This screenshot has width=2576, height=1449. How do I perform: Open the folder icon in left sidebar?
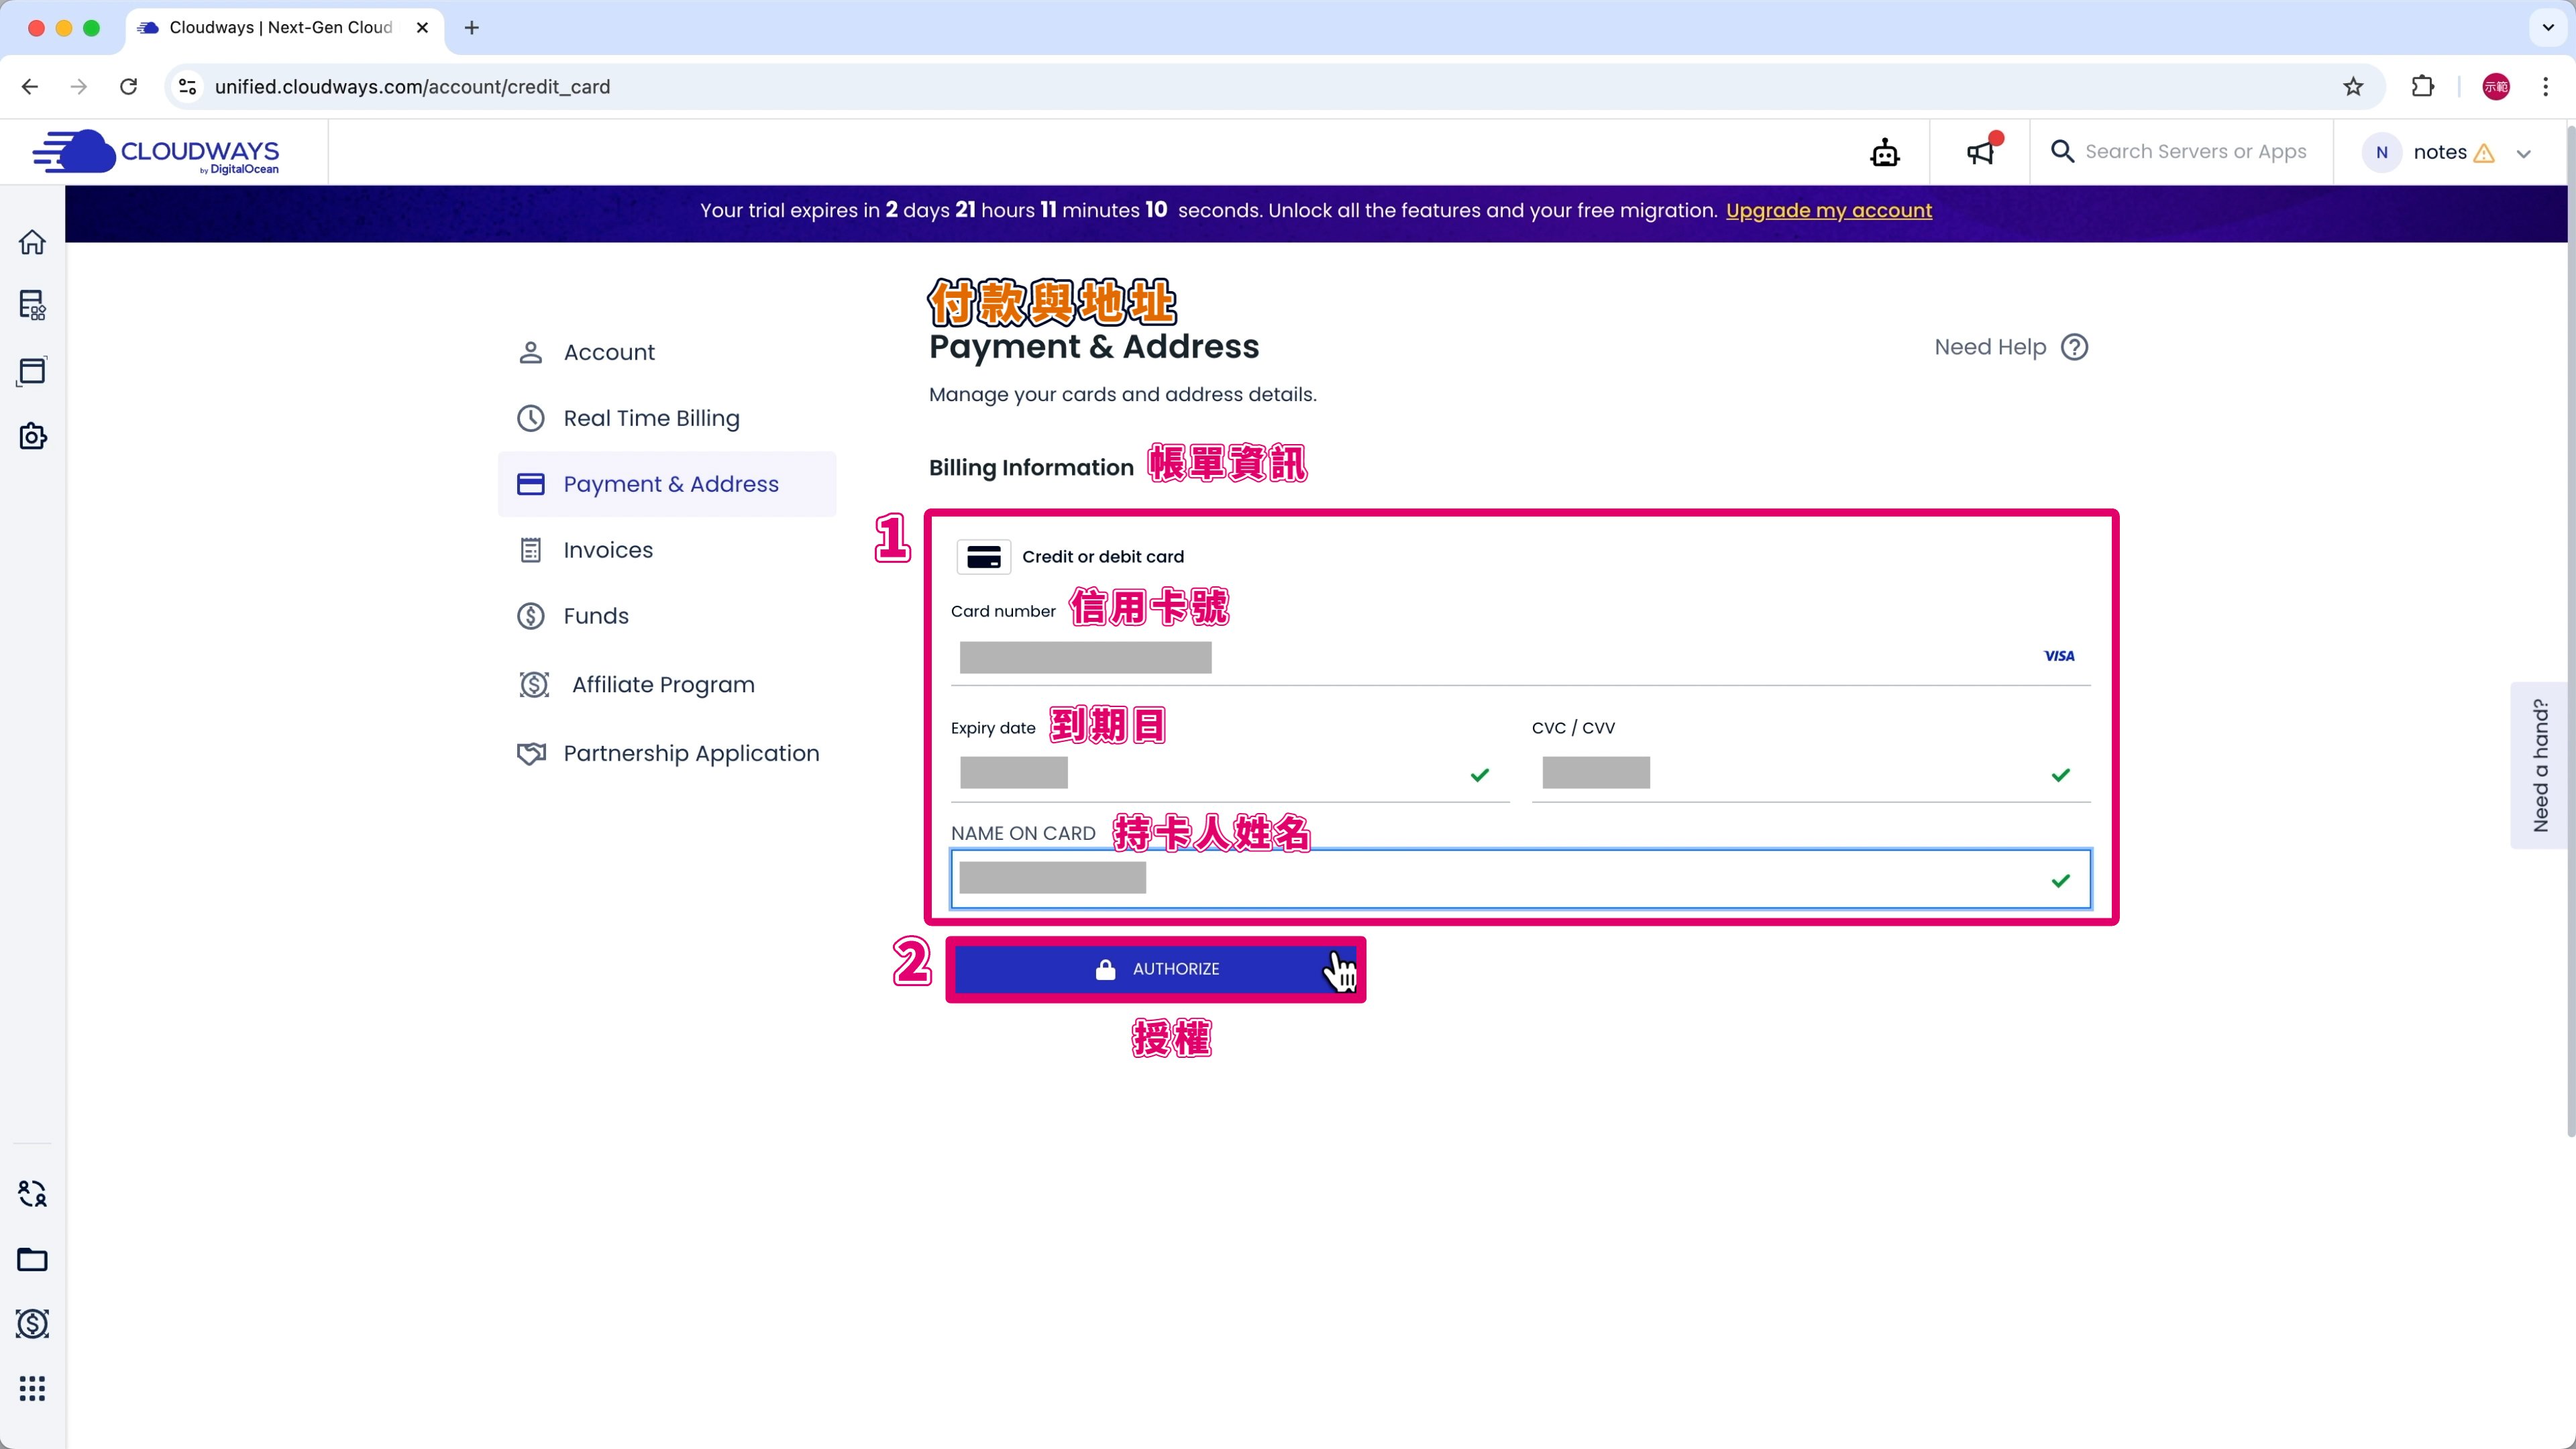[x=32, y=1259]
